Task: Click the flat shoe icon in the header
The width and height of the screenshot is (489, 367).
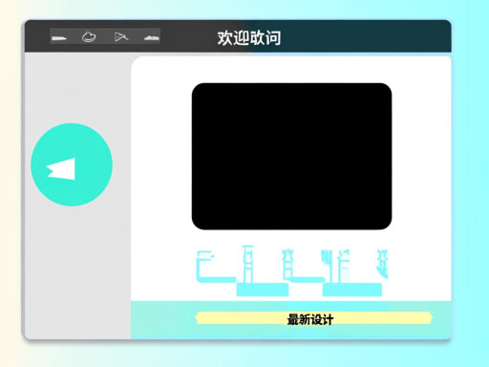Action: (x=59, y=38)
